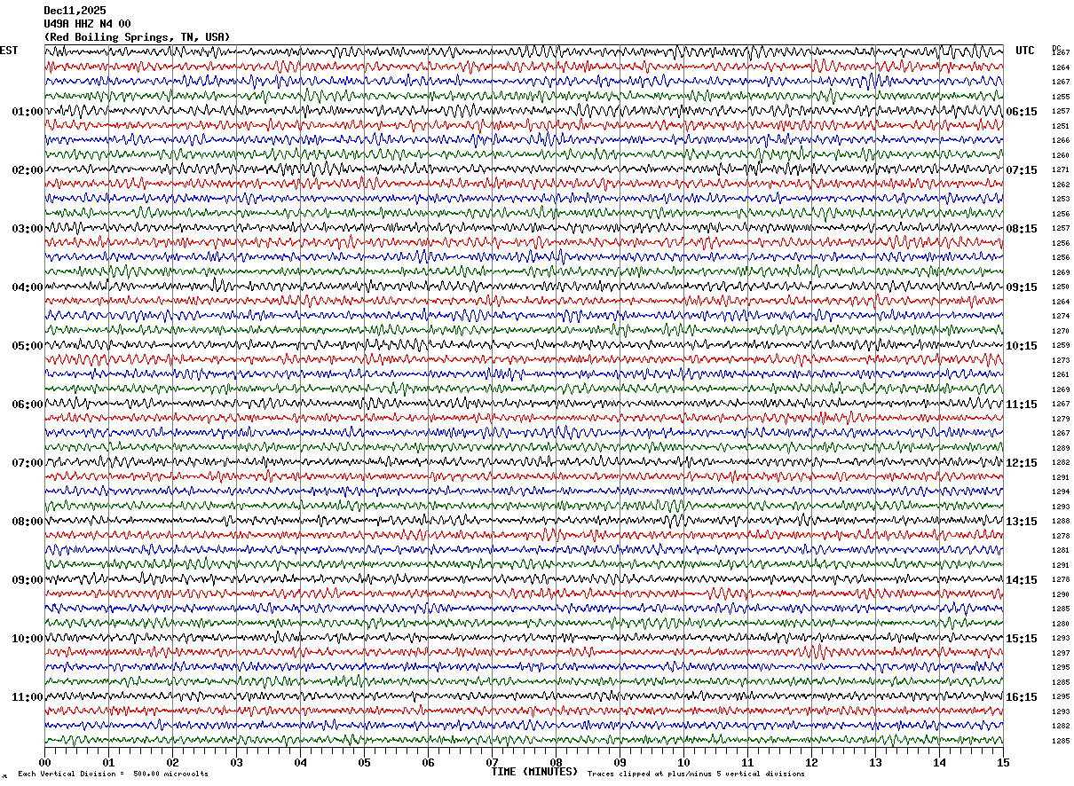
Task: Click the DC offset value 1294
Action: click(x=1061, y=492)
